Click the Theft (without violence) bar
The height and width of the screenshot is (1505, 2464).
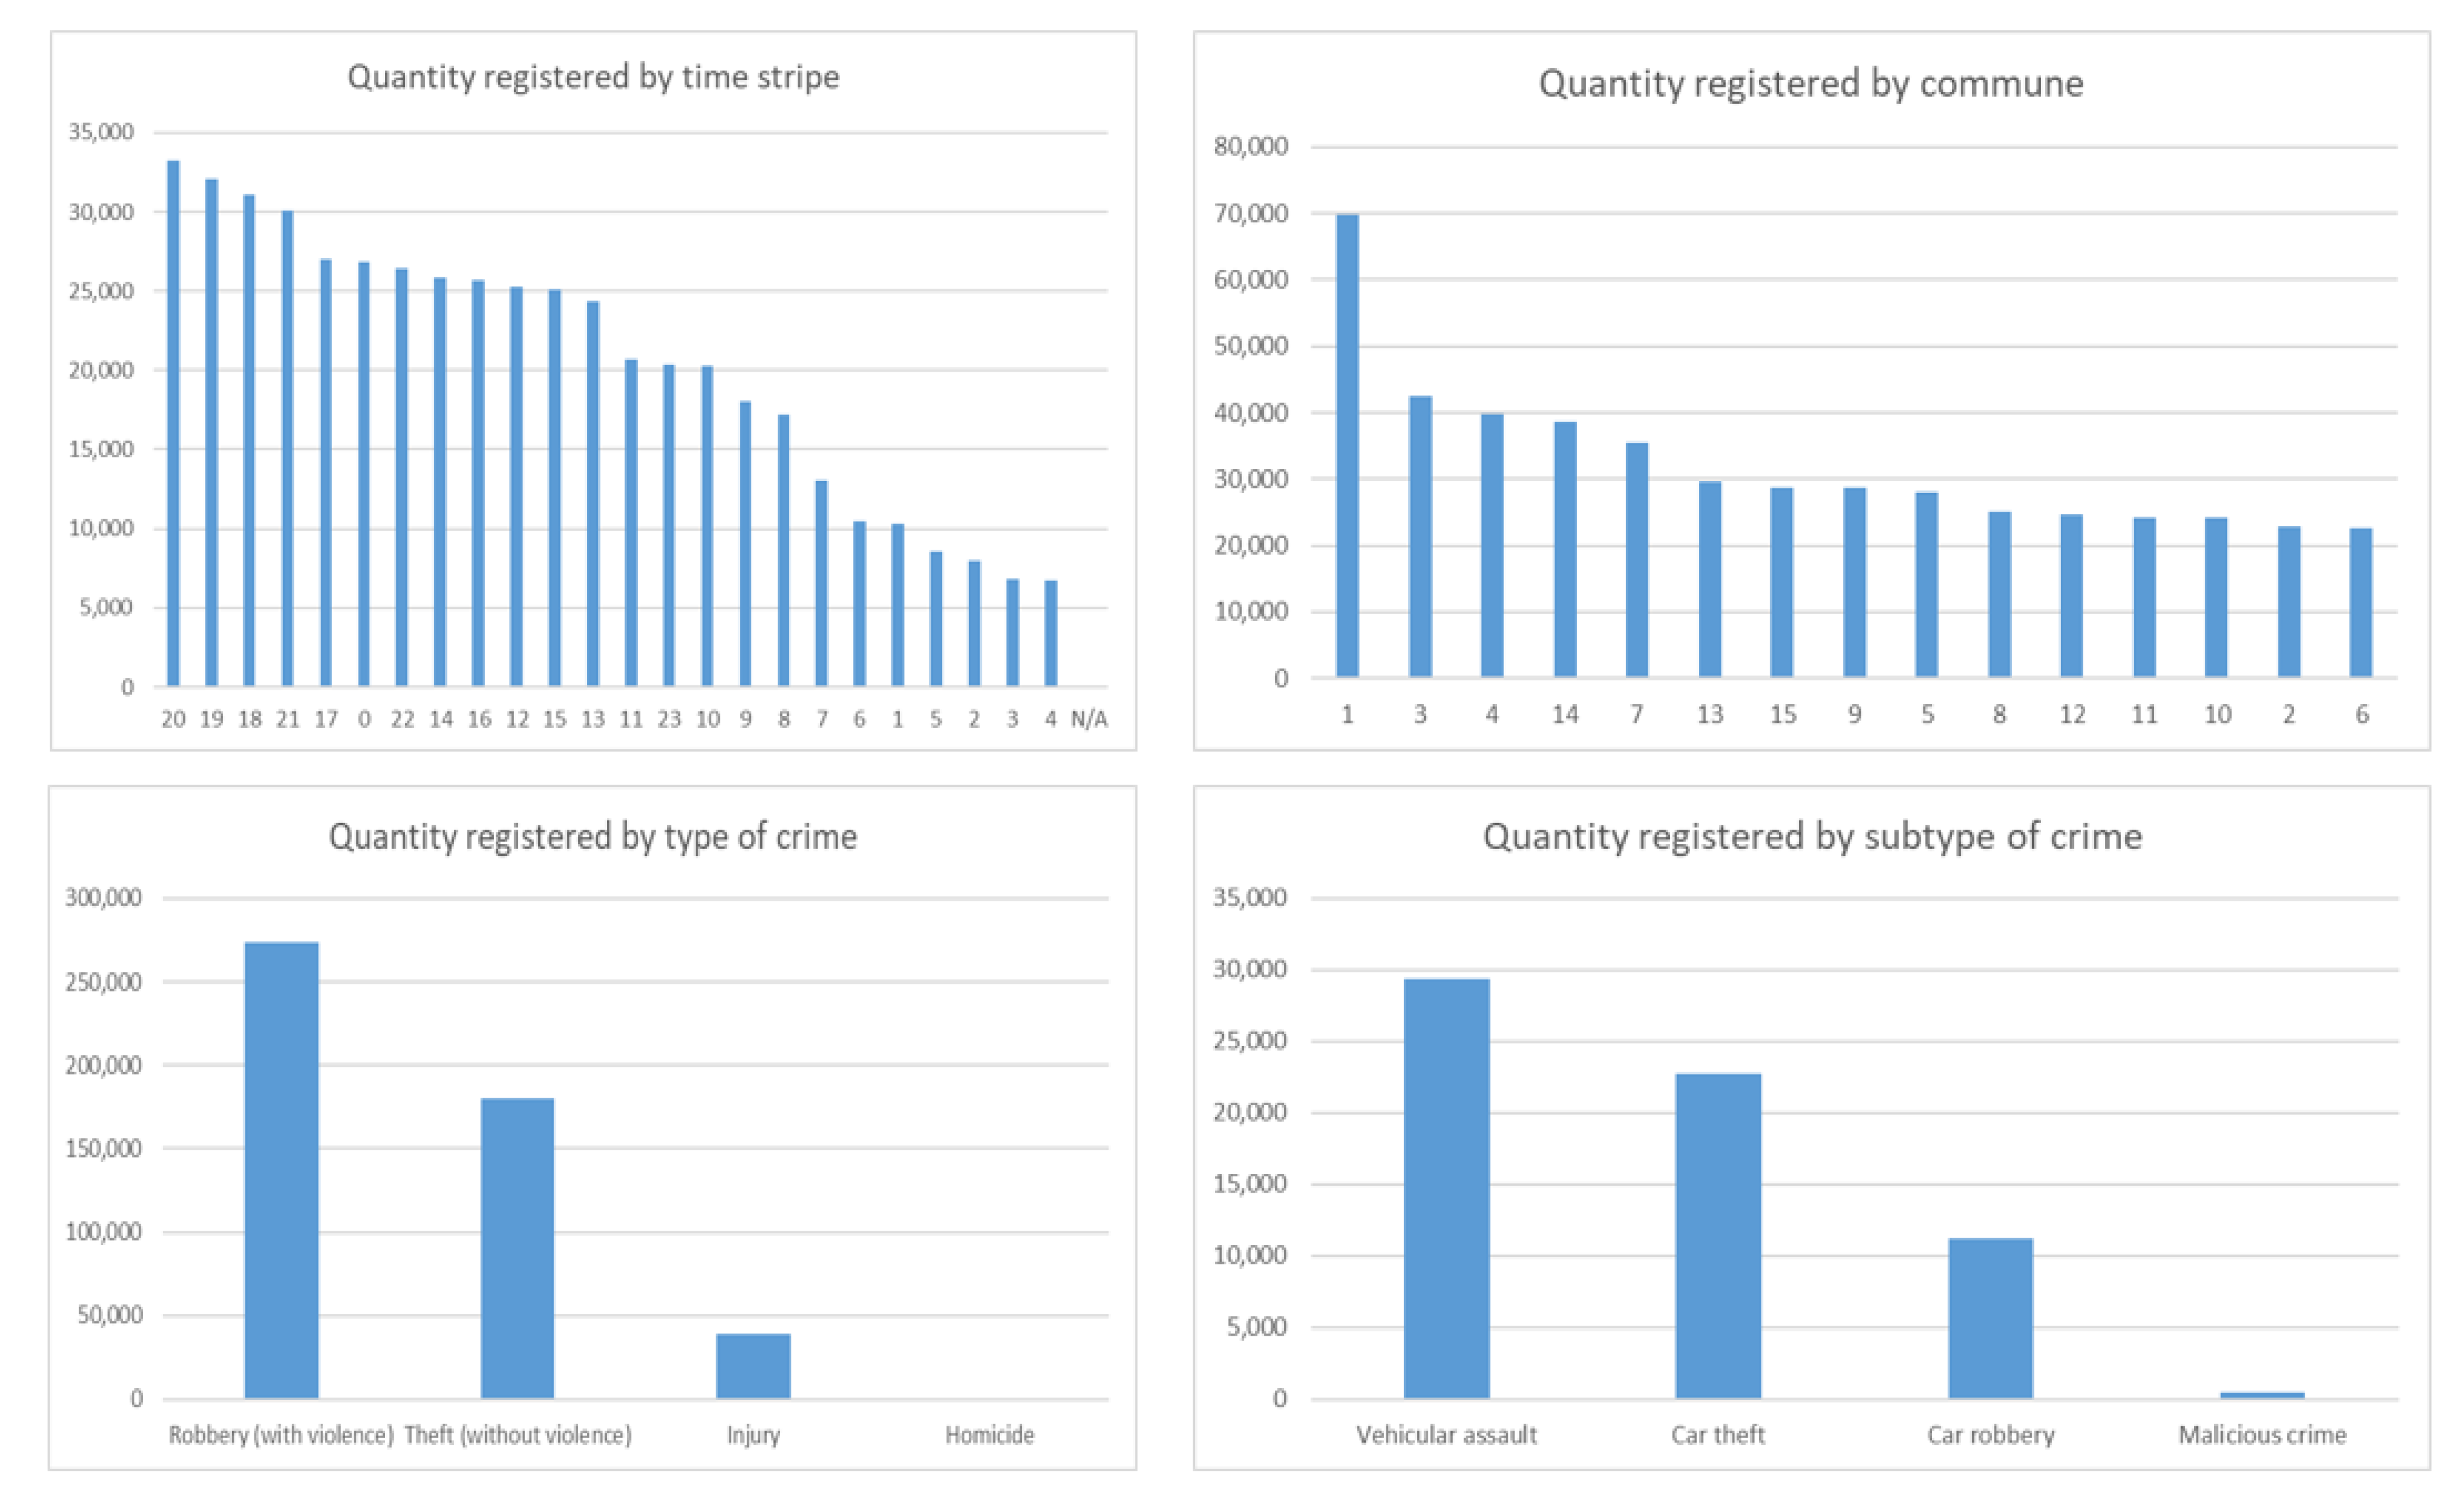pyautogui.click(x=517, y=1247)
